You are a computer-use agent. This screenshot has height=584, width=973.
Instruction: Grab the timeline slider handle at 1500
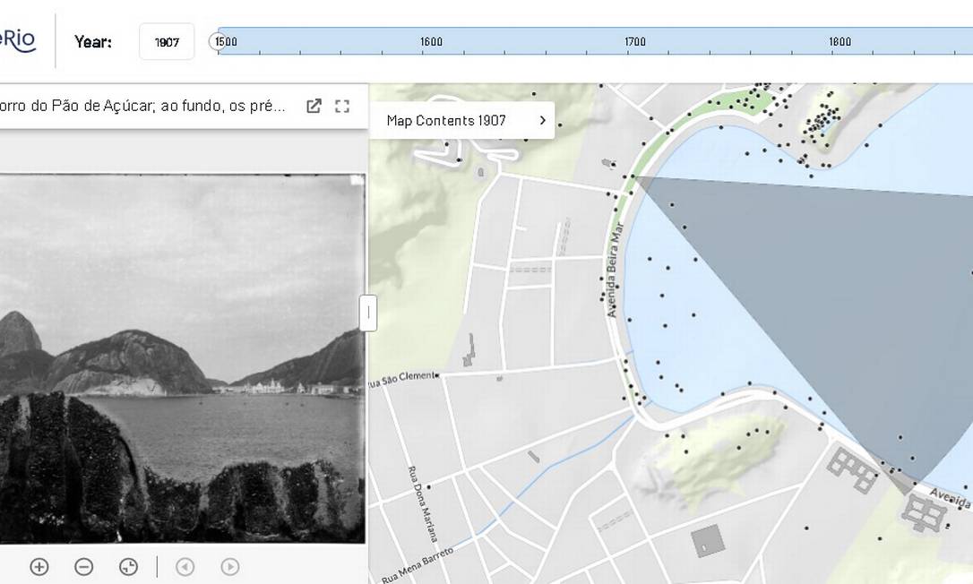pyautogui.click(x=215, y=41)
